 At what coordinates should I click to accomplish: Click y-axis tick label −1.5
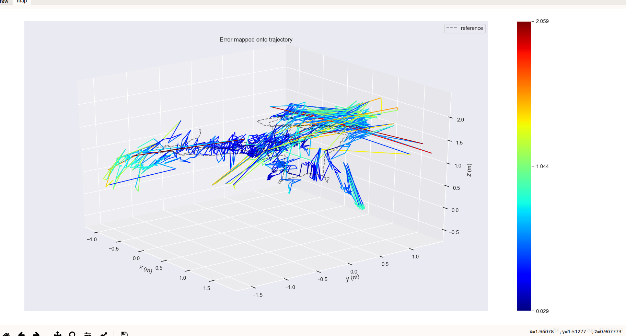click(257, 295)
